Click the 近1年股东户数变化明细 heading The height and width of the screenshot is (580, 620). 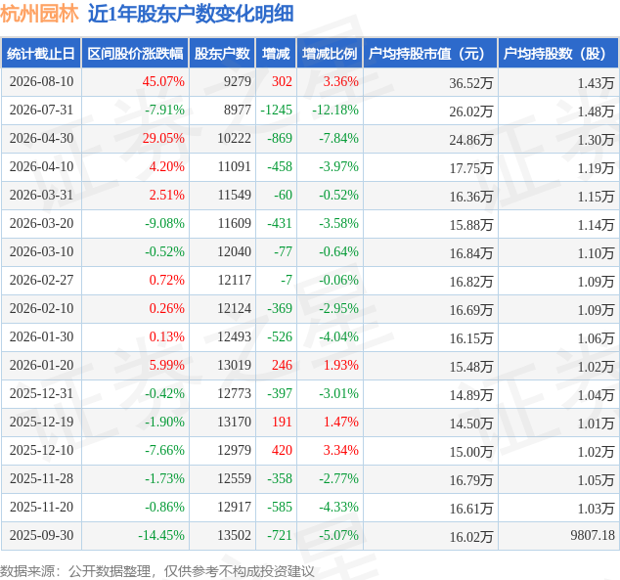[x=191, y=15]
